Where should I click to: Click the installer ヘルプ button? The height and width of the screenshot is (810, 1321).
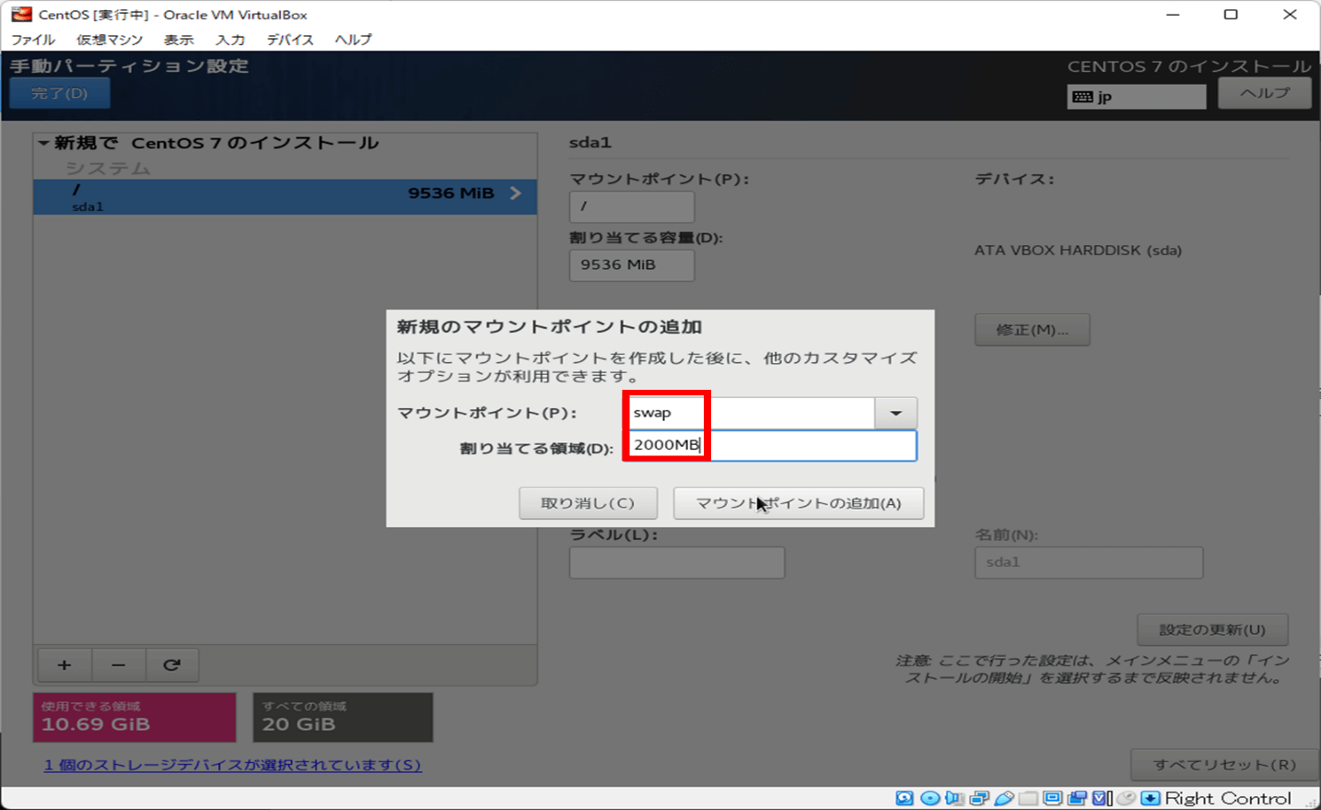pos(1264,93)
